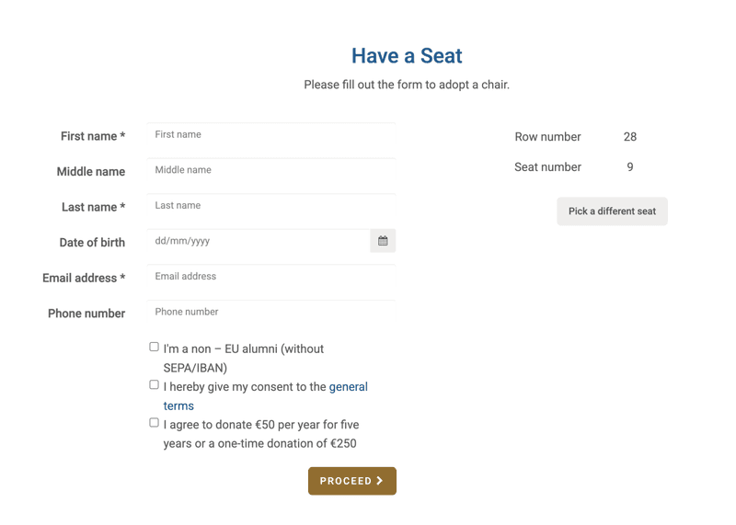The image size is (736, 525).
Task: Tick the general terms consent checkbox
Action: (x=154, y=385)
